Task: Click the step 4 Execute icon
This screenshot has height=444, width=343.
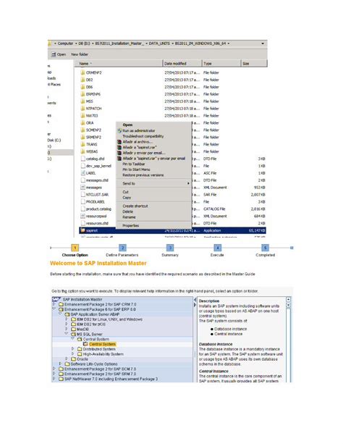Action: 217,248
